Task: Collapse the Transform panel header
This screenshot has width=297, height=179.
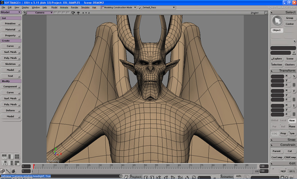Action: 283,71
